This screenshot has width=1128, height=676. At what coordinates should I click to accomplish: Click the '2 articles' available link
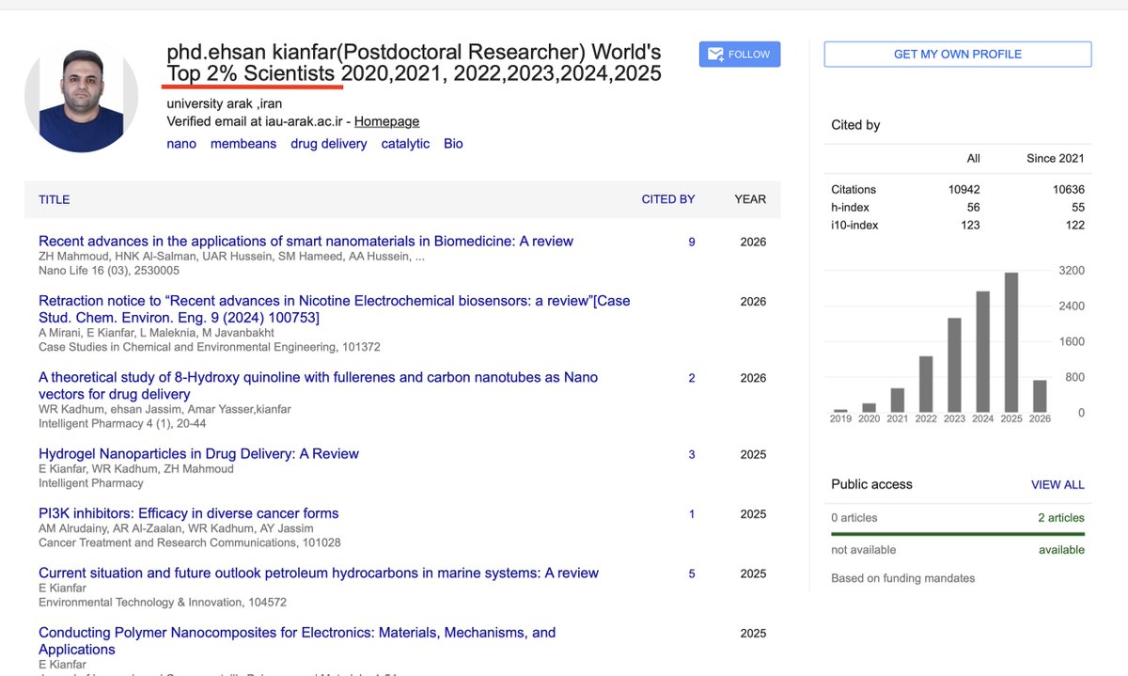point(1059,517)
